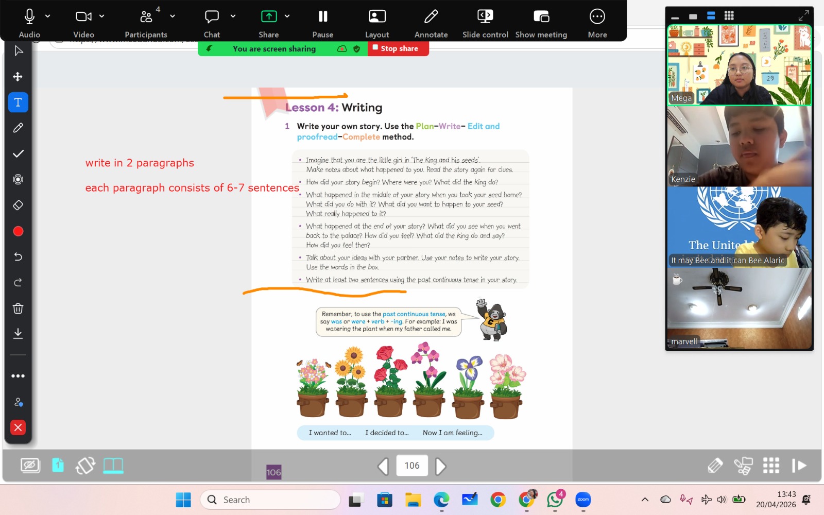Click the Stop share button
The height and width of the screenshot is (515, 824).
click(x=398, y=48)
